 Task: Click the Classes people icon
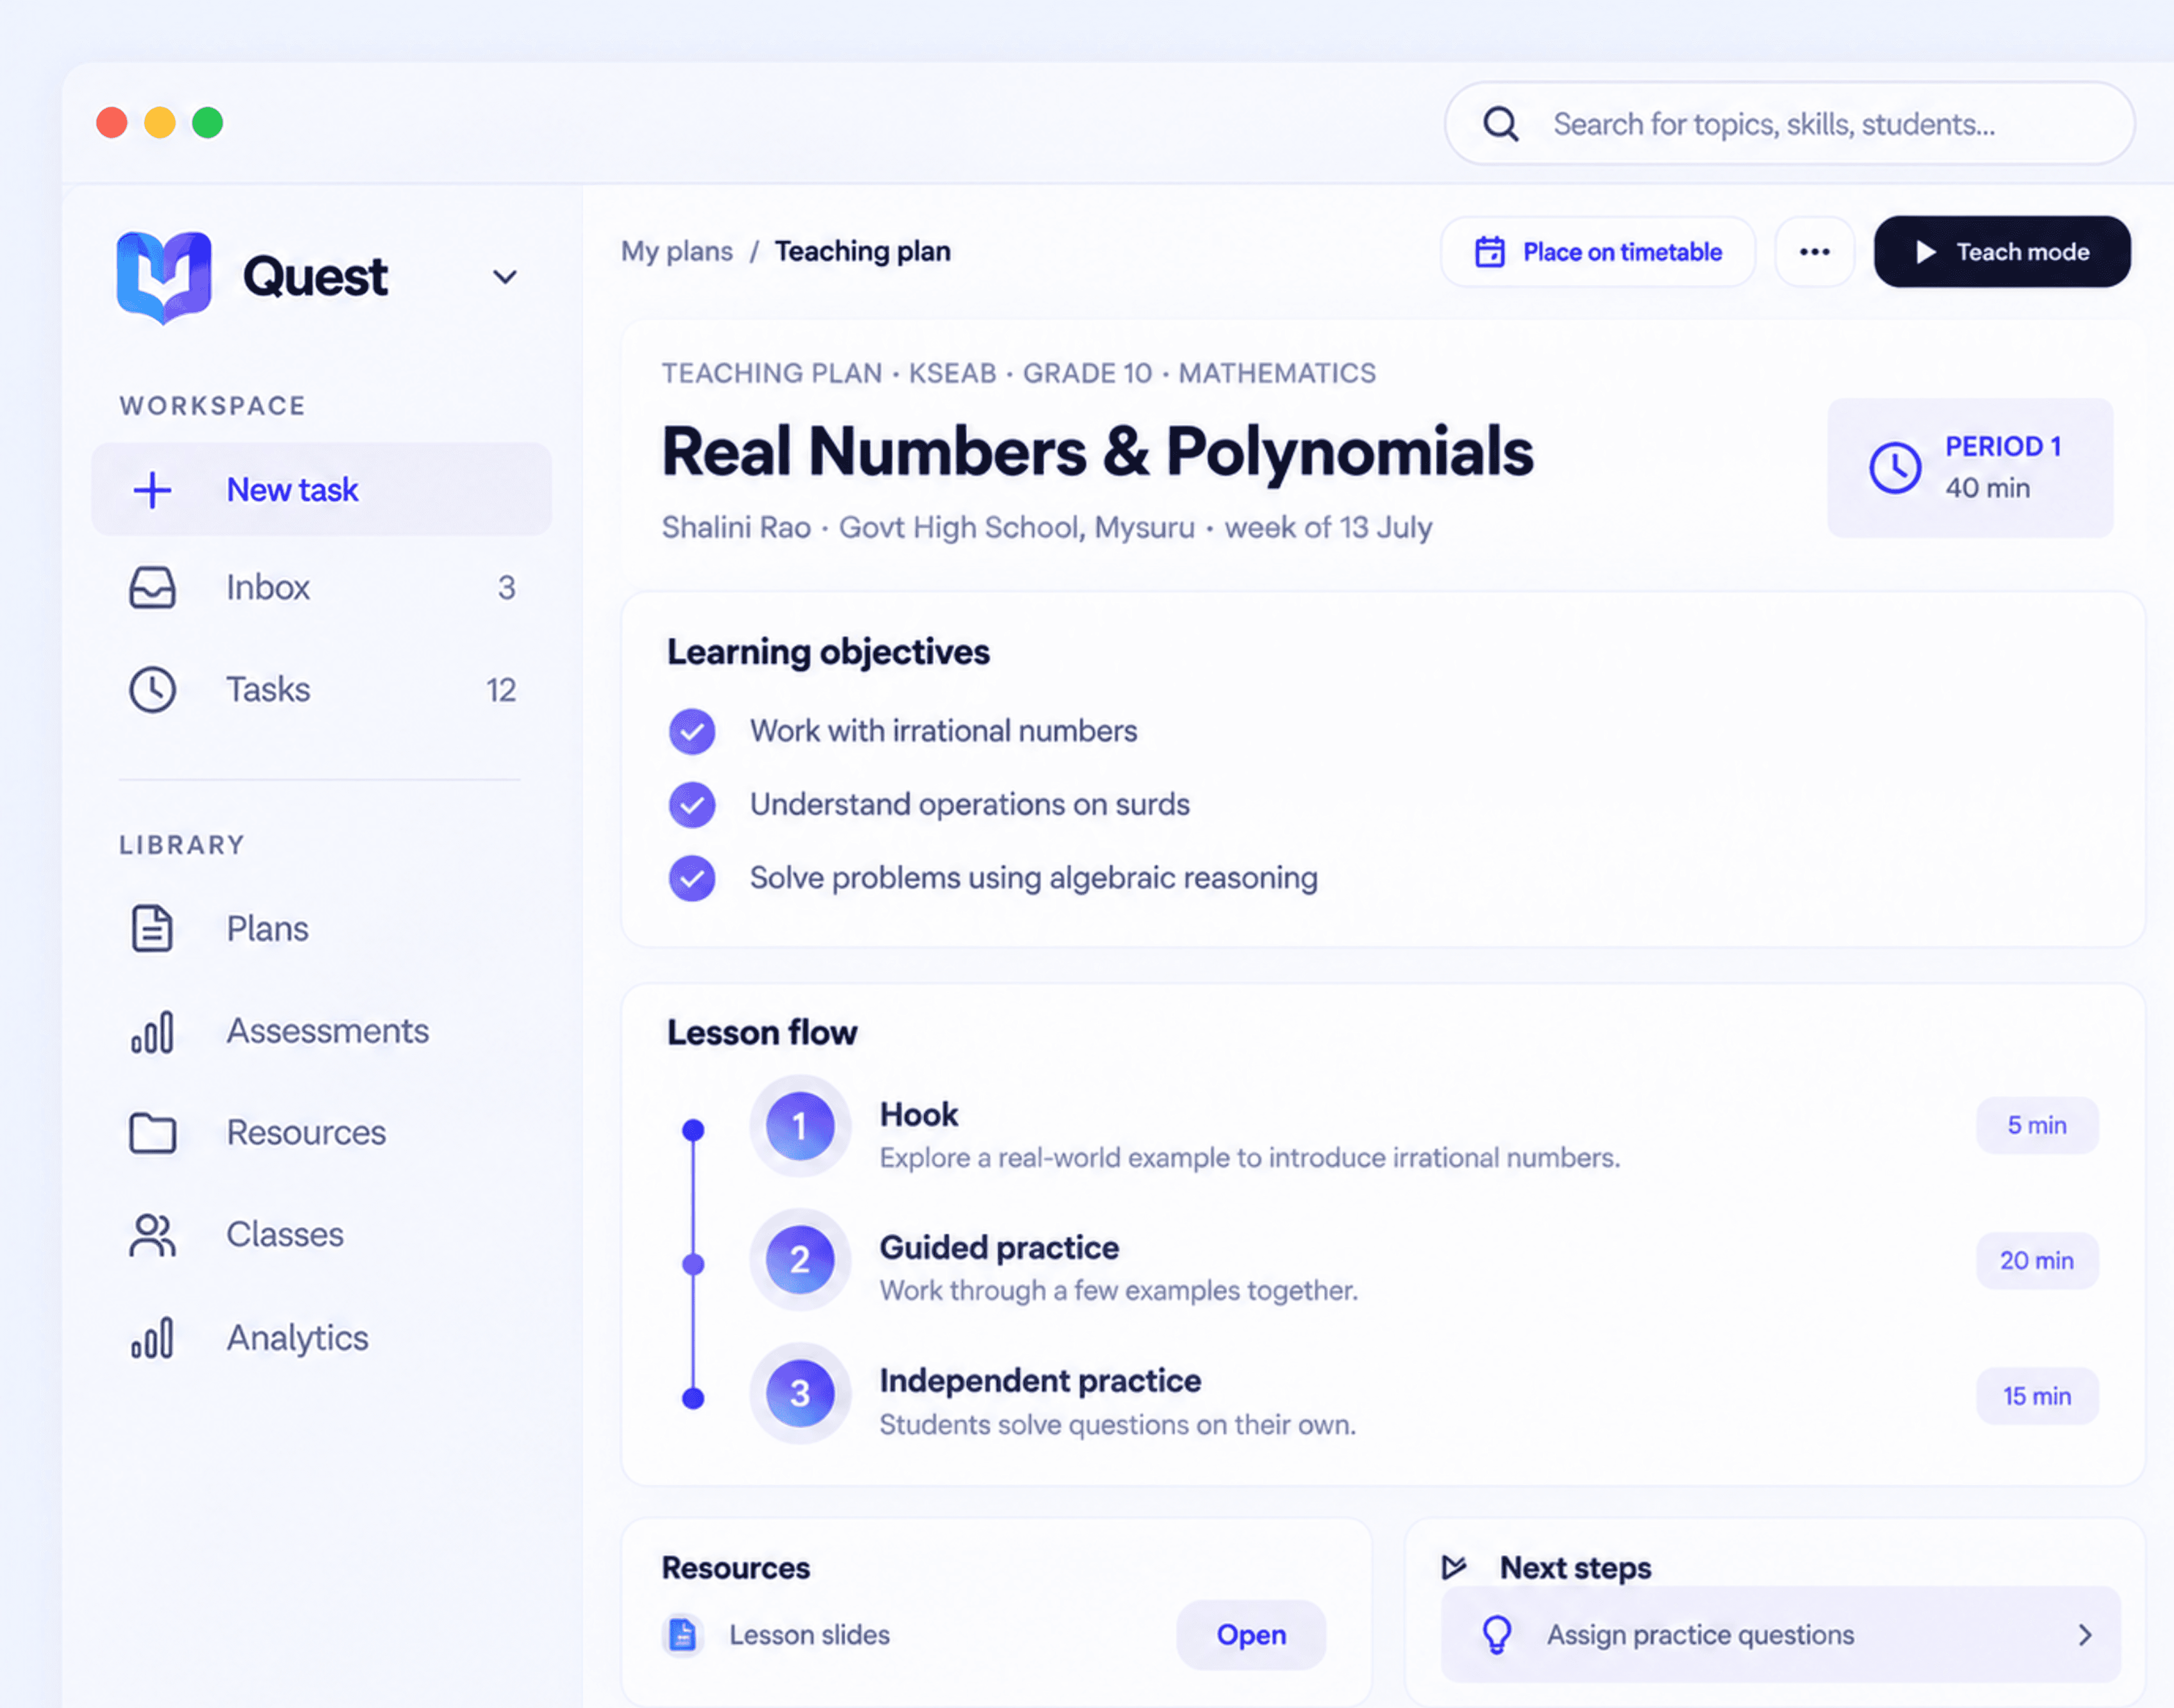coord(152,1235)
